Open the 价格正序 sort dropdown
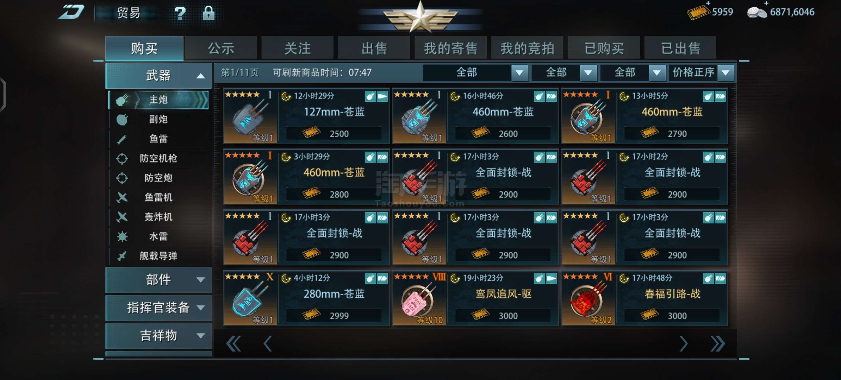 [701, 72]
